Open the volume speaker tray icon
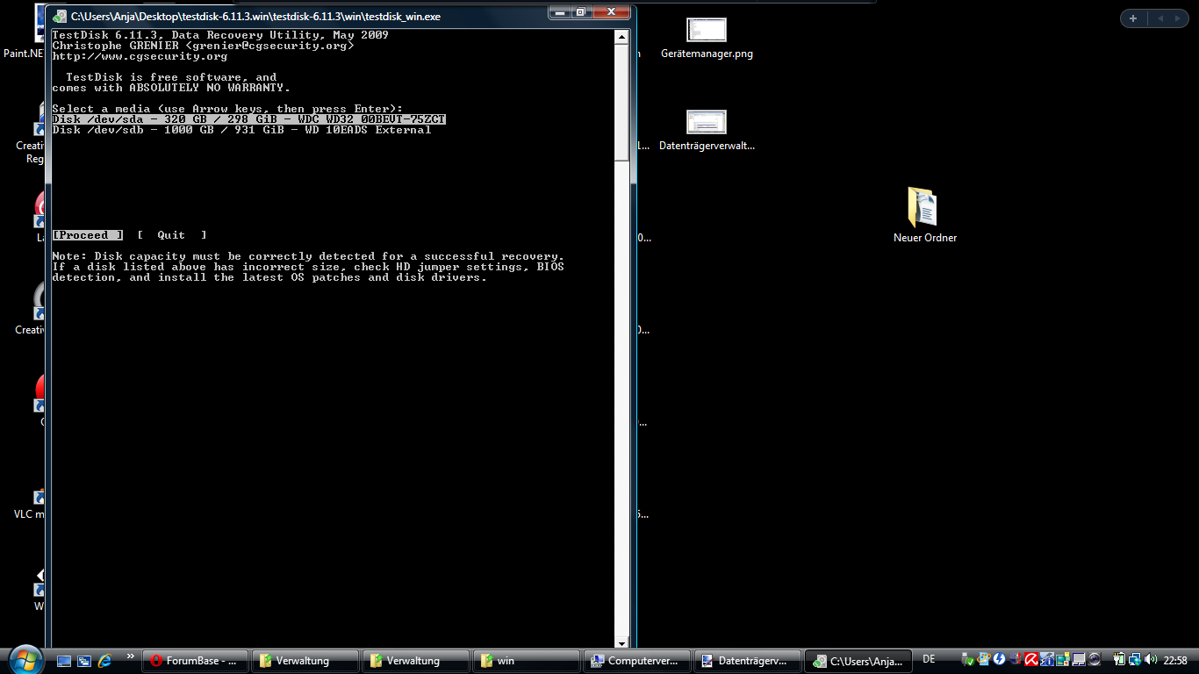The image size is (1199, 674). coord(1151,659)
